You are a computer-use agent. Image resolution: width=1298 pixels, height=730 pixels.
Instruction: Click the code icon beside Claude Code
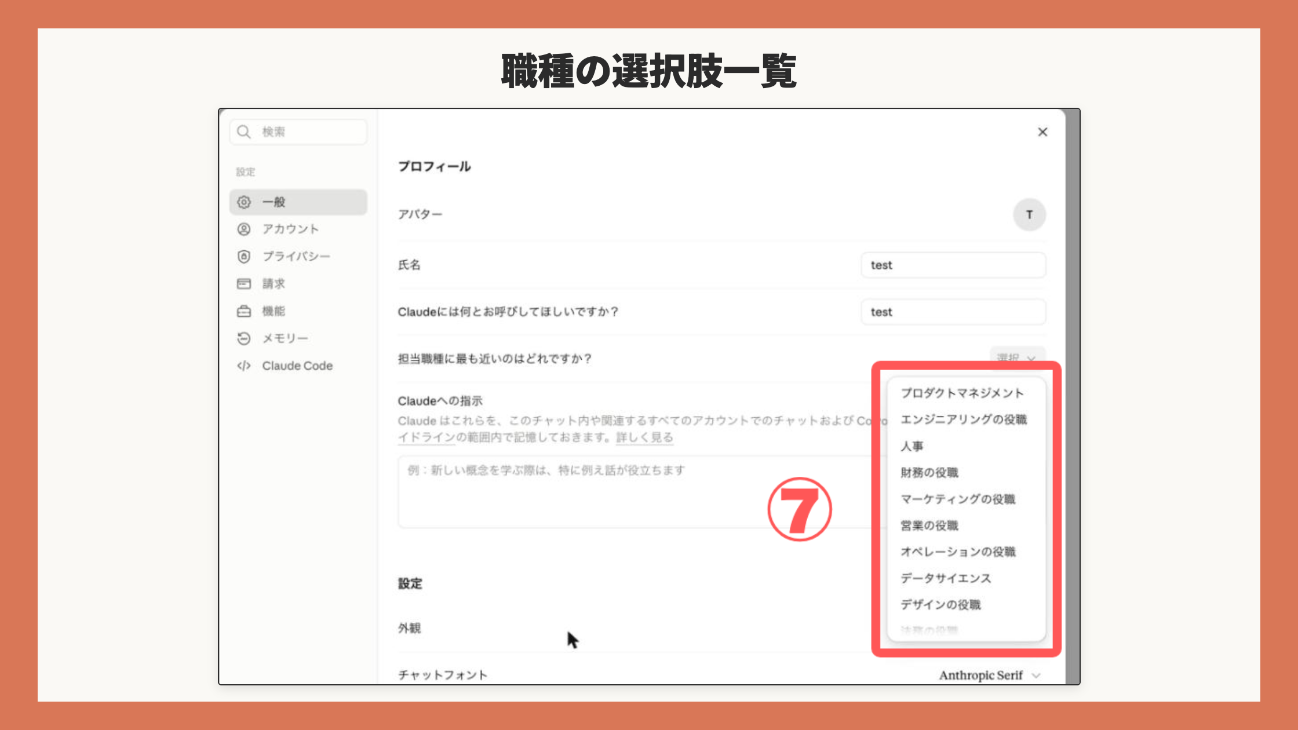244,366
